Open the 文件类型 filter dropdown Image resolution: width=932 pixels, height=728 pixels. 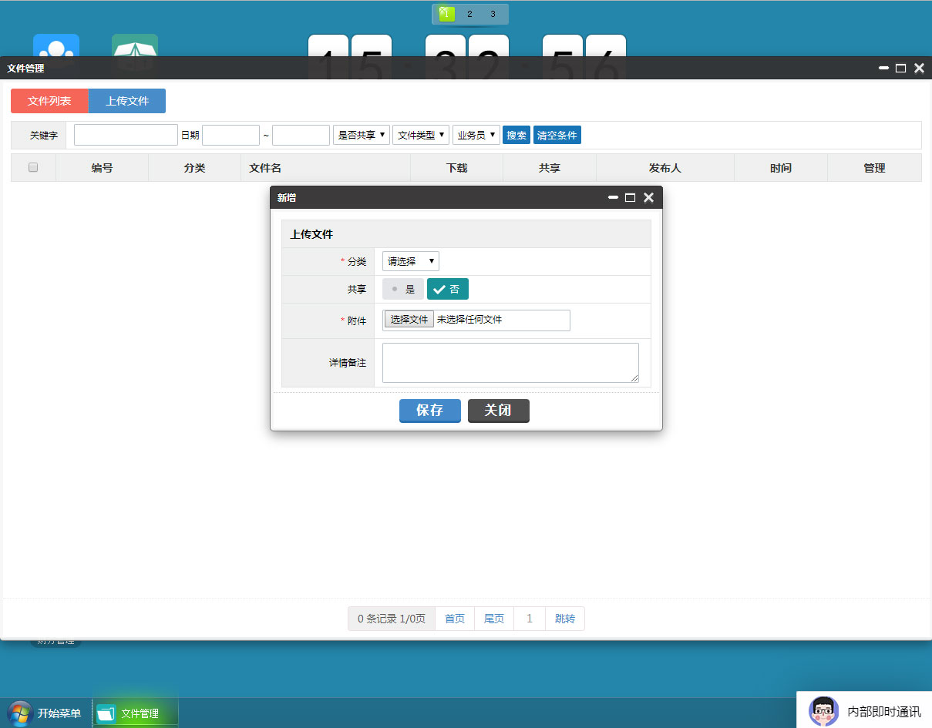tap(421, 135)
